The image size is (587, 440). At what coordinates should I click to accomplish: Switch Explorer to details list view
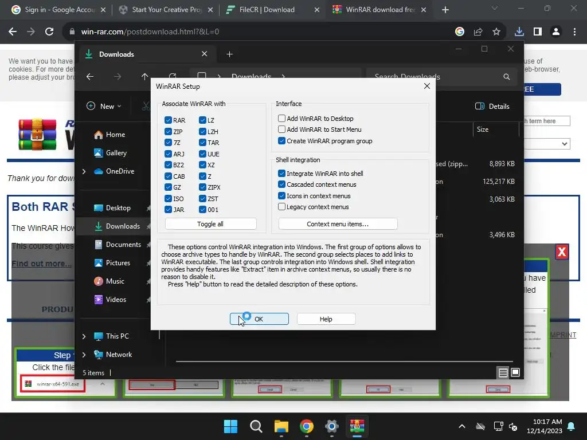503,372
